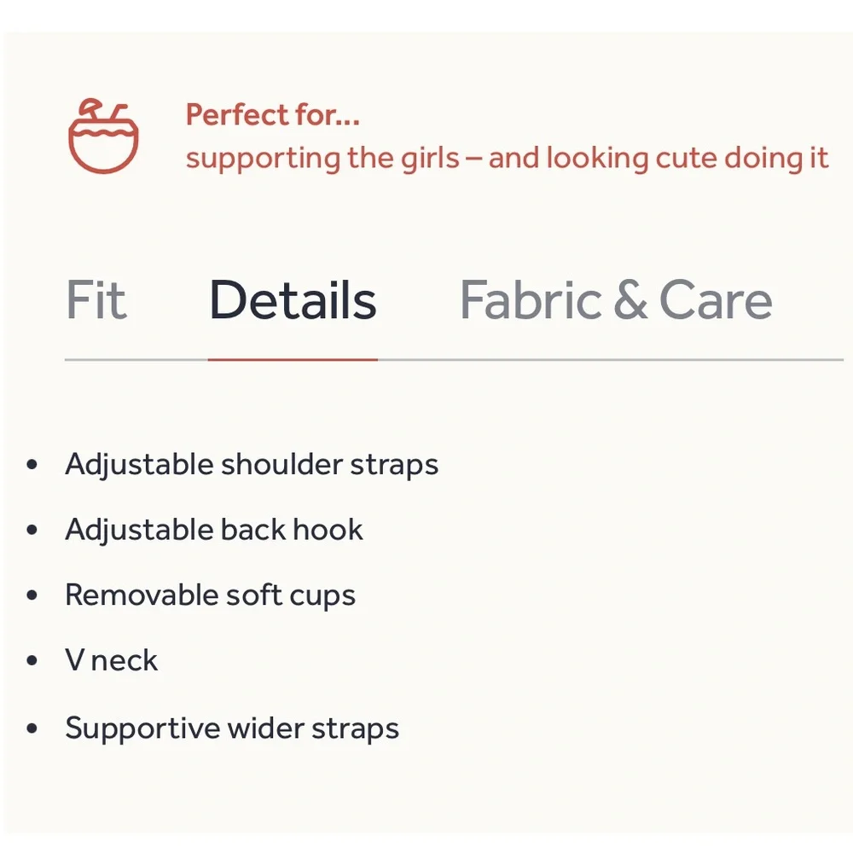Click 'V neck' list item
This screenshot has height=853, width=853.
pyautogui.click(x=112, y=660)
